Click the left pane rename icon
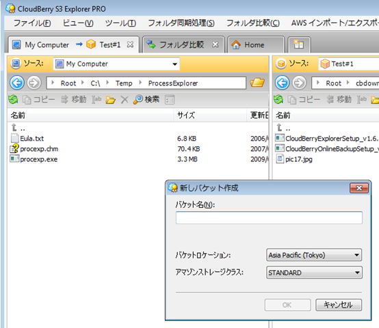379x328 pixels. [96, 100]
